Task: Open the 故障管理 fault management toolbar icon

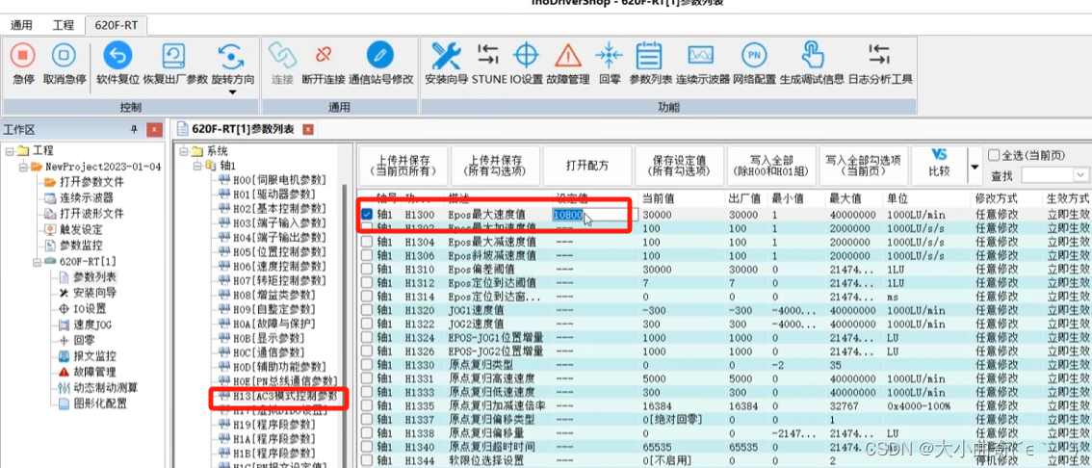Action: point(568,55)
